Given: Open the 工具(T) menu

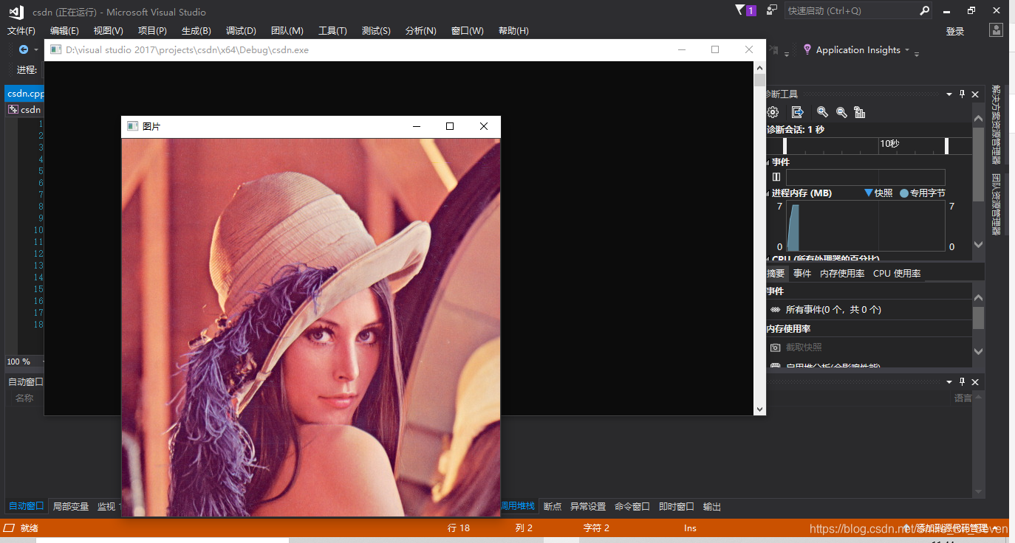Looking at the screenshot, I should point(332,31).
